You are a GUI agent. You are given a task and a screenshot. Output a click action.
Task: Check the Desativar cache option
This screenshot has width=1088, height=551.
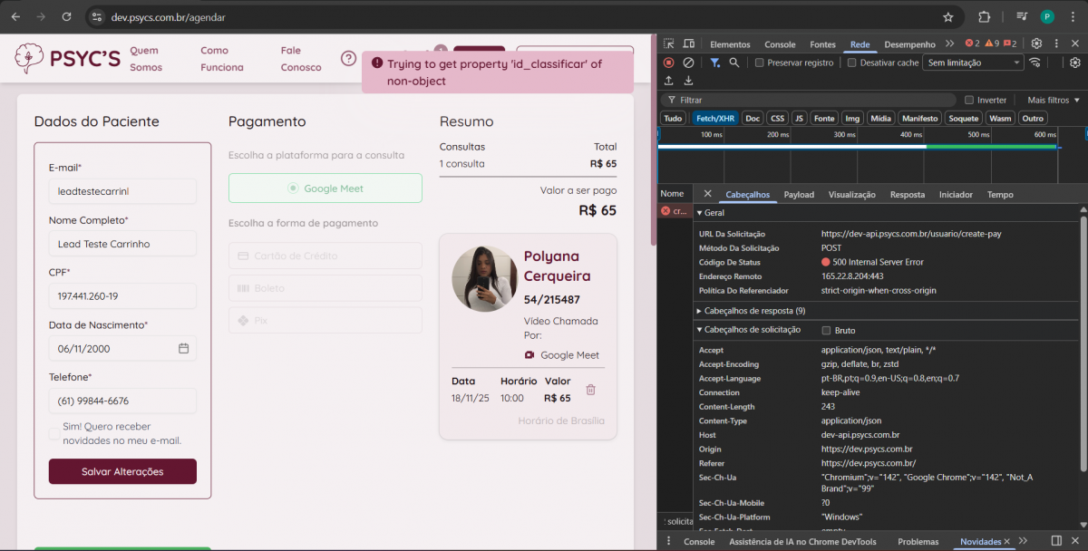tap(852, 63)
